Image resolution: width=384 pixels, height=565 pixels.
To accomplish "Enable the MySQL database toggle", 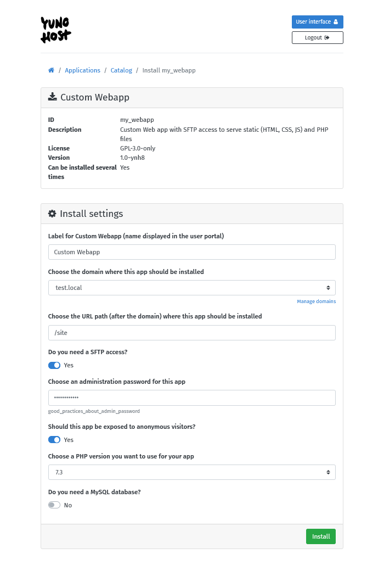I will coord(54,505).
